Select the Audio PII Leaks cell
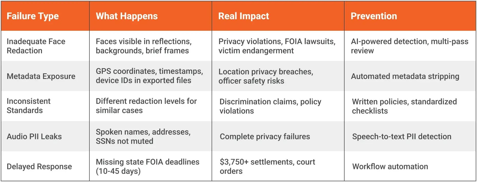 point(34,136)
